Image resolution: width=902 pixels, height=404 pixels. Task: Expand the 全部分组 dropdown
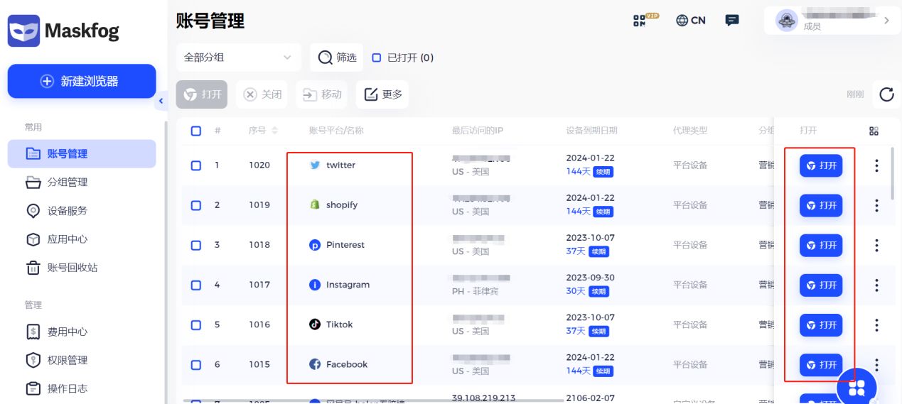click(x=238, y=58)
